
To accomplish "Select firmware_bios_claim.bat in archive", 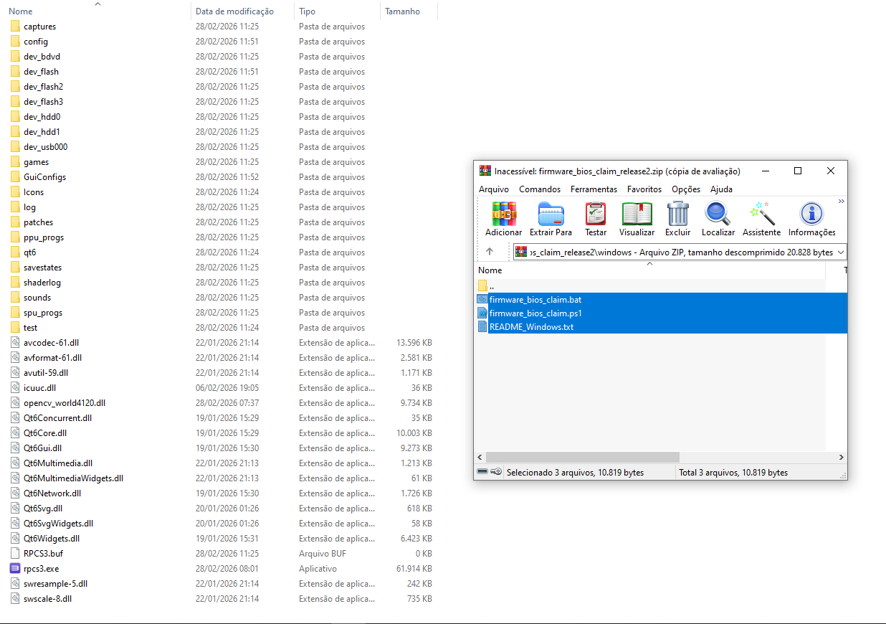I will (x=535, y=299).
